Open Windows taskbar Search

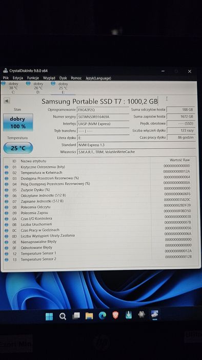63,317
